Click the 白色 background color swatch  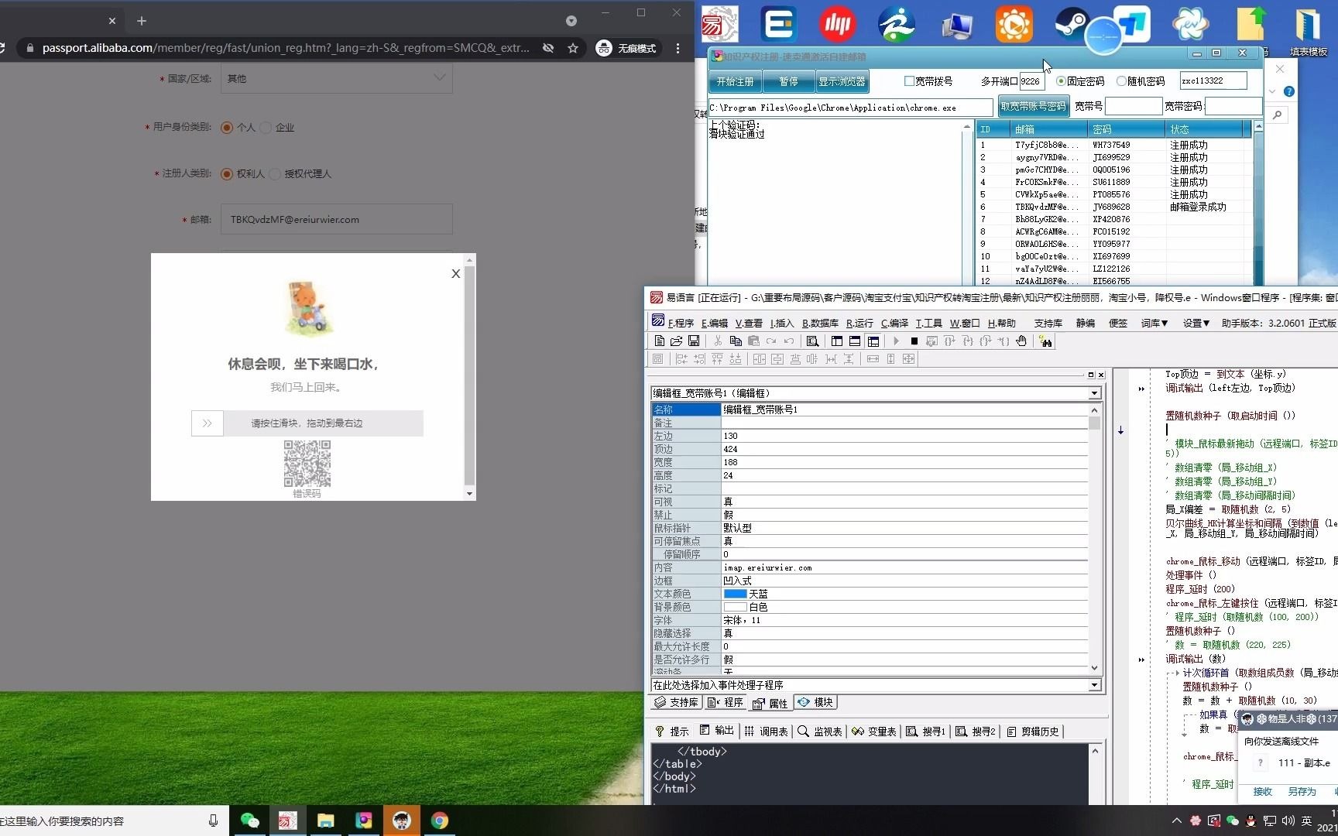click(x=735, y=607)
